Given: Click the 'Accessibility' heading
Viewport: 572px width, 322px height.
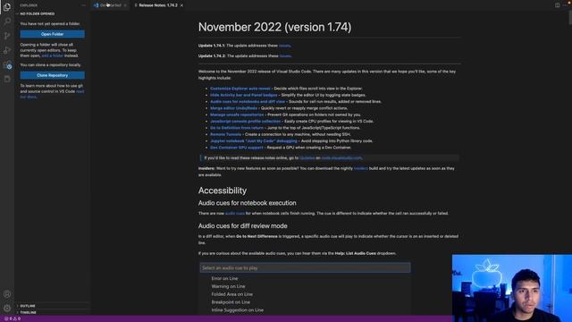Looking at the screenshot, I should 223,191.
